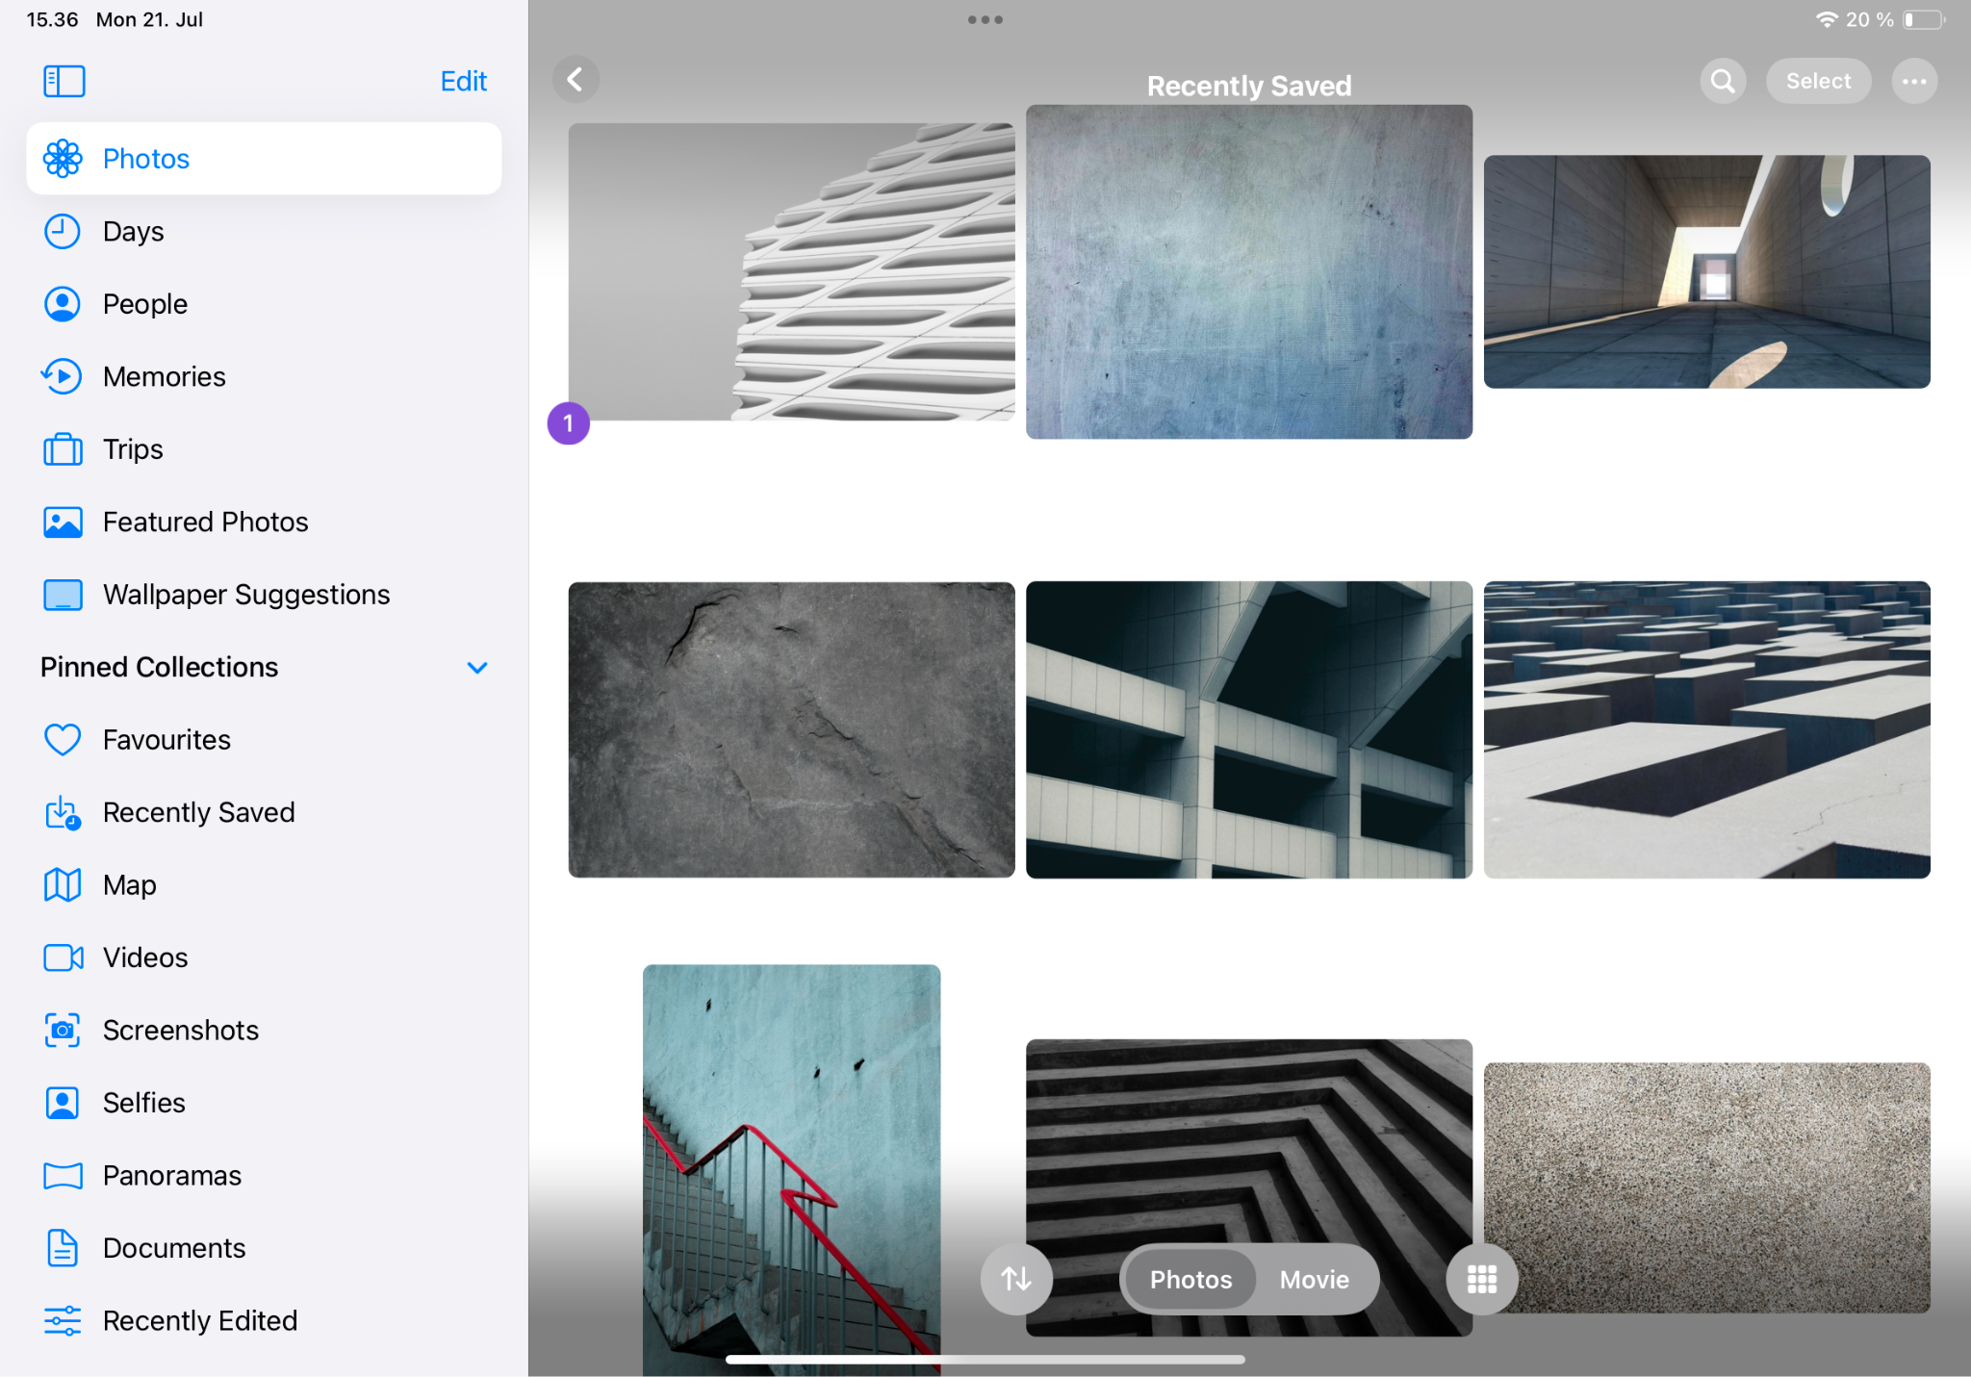
Task: Switch to the Movie tab
Action: pyautogui.click(x=1314, y=1279)
